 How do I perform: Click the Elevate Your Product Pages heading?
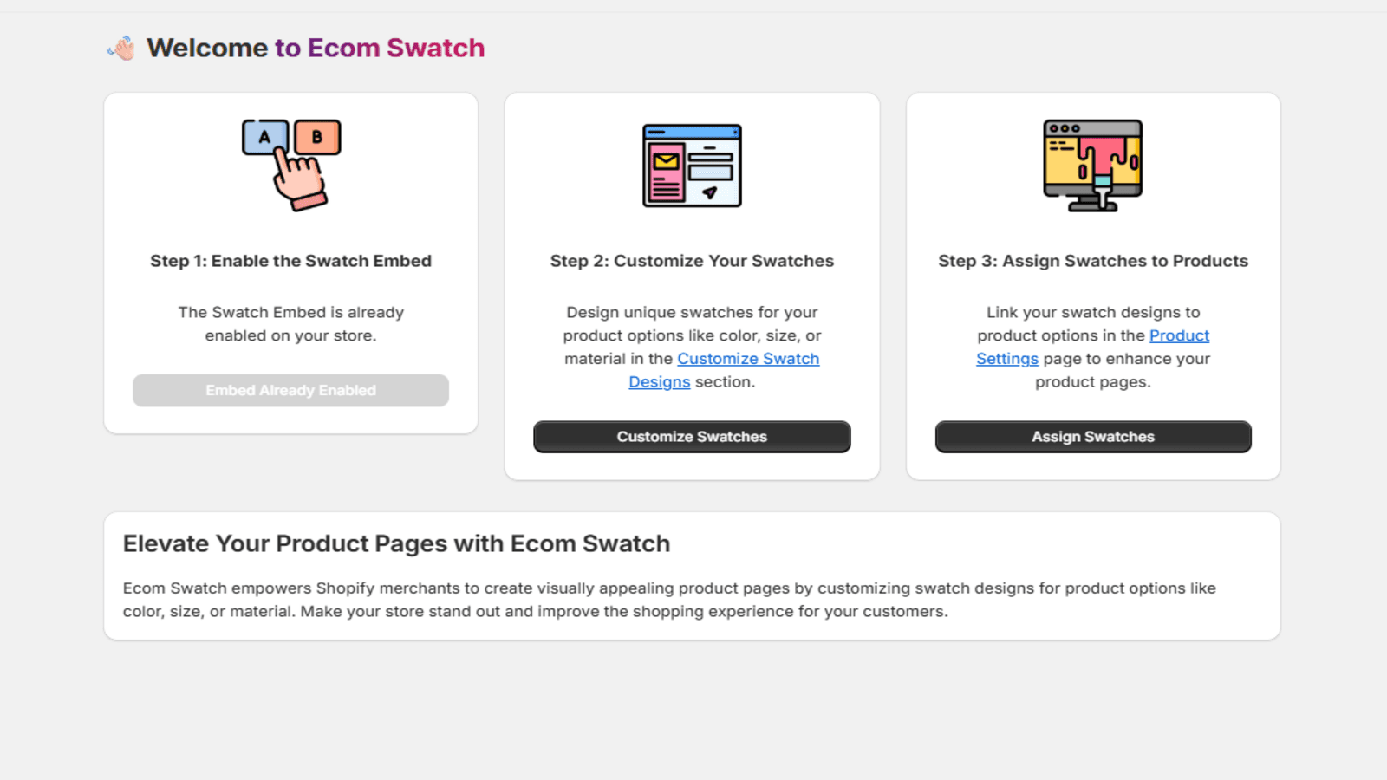coord(396,543)
